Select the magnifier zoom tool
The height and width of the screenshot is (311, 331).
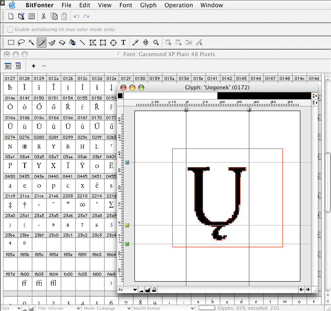pos(156,43)
